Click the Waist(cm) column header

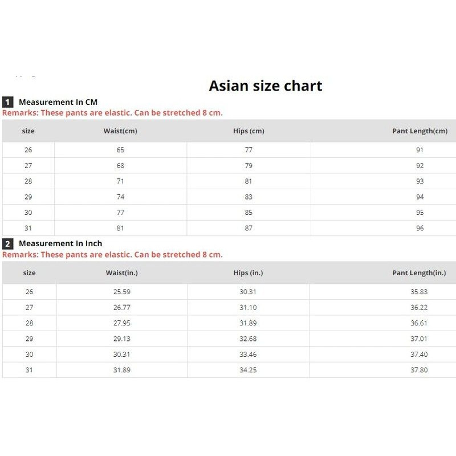tap(120, 131)
